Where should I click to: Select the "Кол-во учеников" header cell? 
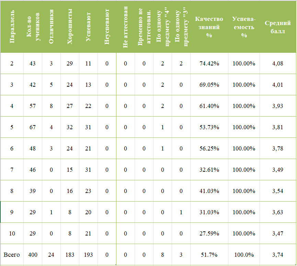point(33,27)
